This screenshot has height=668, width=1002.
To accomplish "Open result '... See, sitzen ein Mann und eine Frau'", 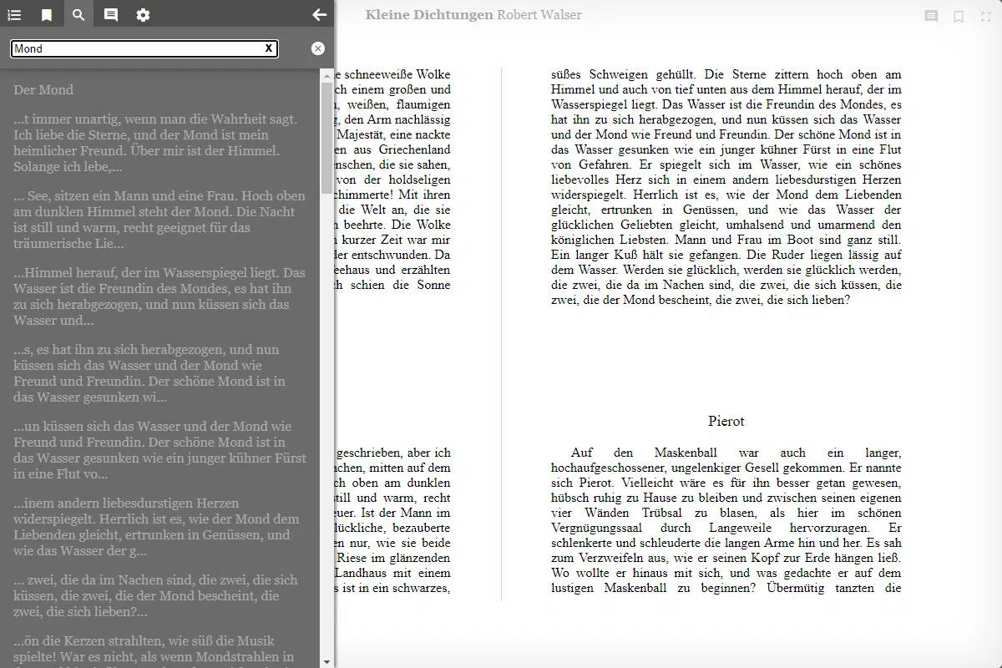I will [x=159, y=220].
